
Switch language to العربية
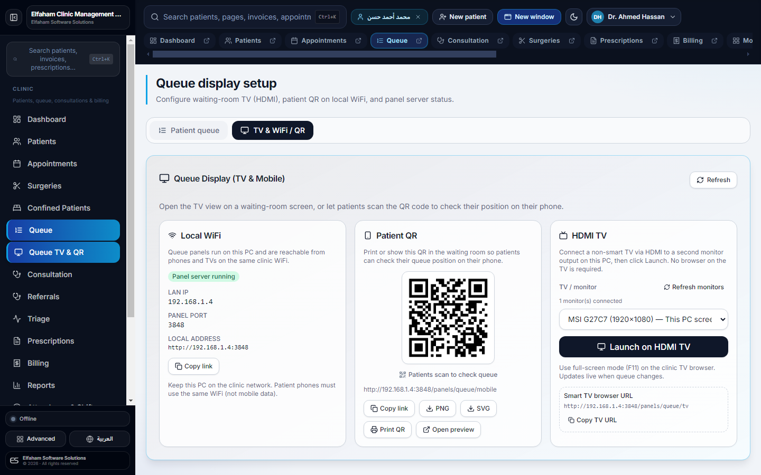[x=99, y=439]
